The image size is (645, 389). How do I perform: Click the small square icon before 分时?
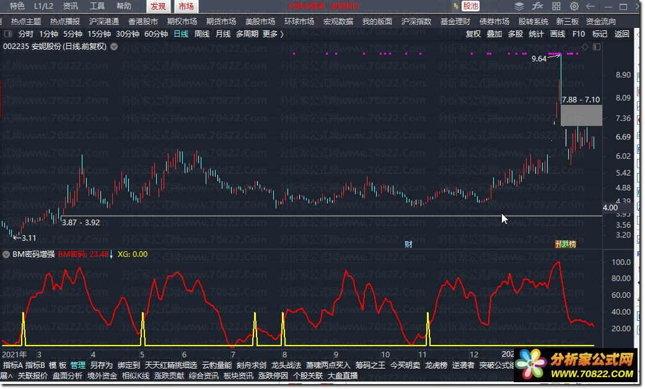point(9,34)
